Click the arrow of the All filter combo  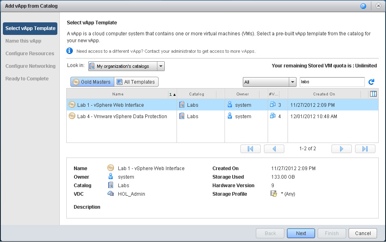[x=292, y=82]
